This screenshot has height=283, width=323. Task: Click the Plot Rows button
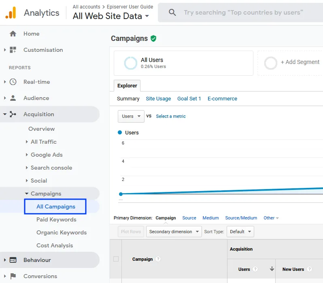(131, 232)
